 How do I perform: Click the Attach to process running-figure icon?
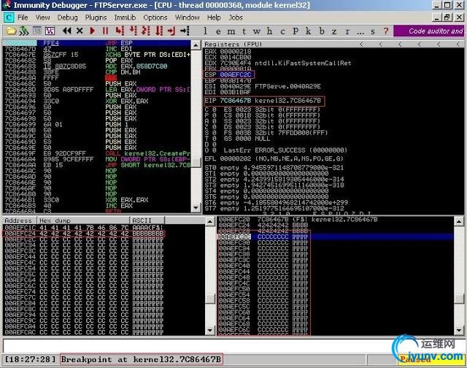[24, 31]
